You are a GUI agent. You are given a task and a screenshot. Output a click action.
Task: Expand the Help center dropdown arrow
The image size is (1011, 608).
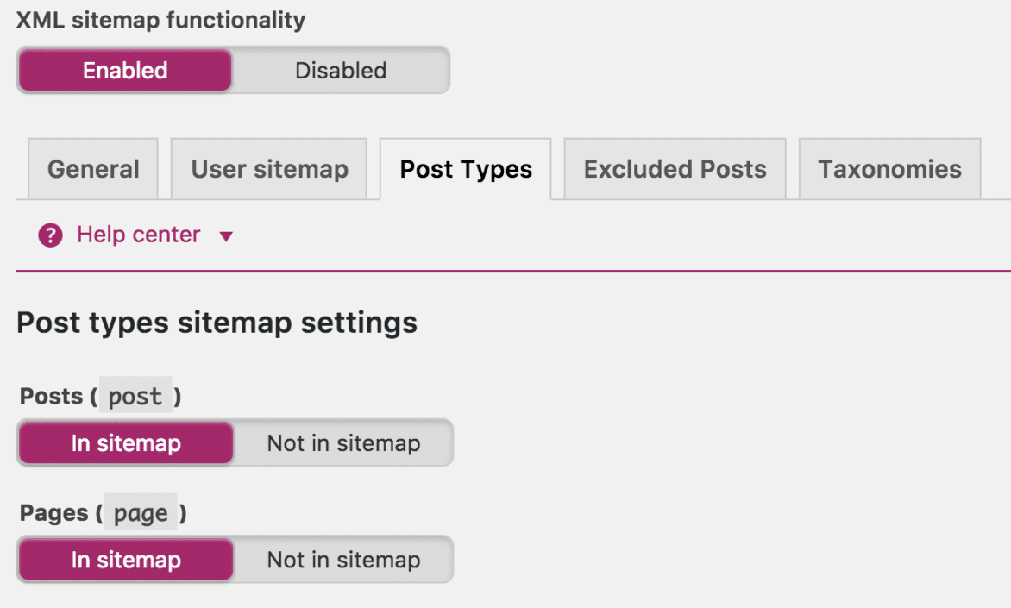[x=226, y=236]
